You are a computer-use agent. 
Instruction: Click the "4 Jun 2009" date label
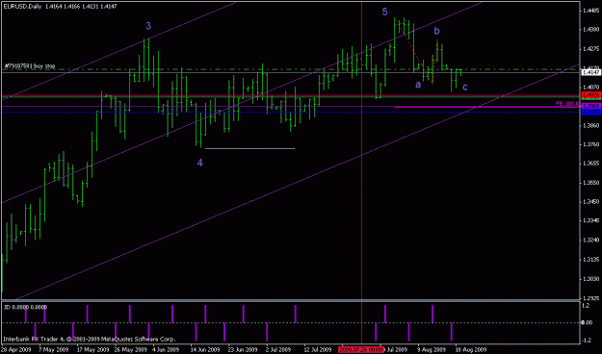coord(167,350)
